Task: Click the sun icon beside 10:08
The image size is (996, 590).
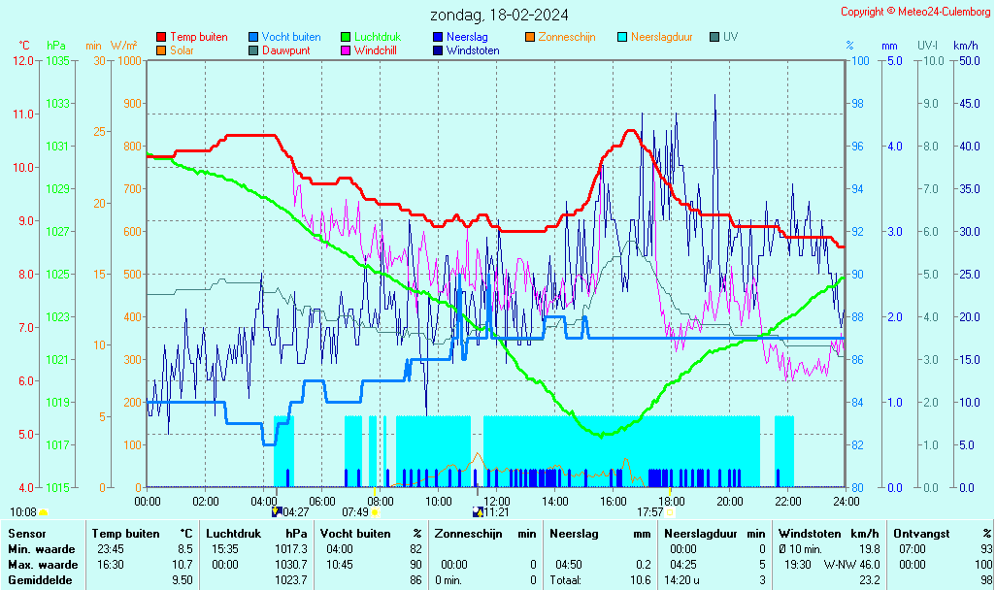Action: pos(43,512)
